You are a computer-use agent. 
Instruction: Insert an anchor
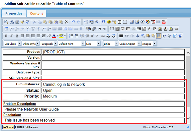(137, 36)
